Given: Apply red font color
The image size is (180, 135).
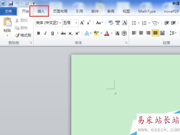Looking at the screenshot, I should [107, 33].
